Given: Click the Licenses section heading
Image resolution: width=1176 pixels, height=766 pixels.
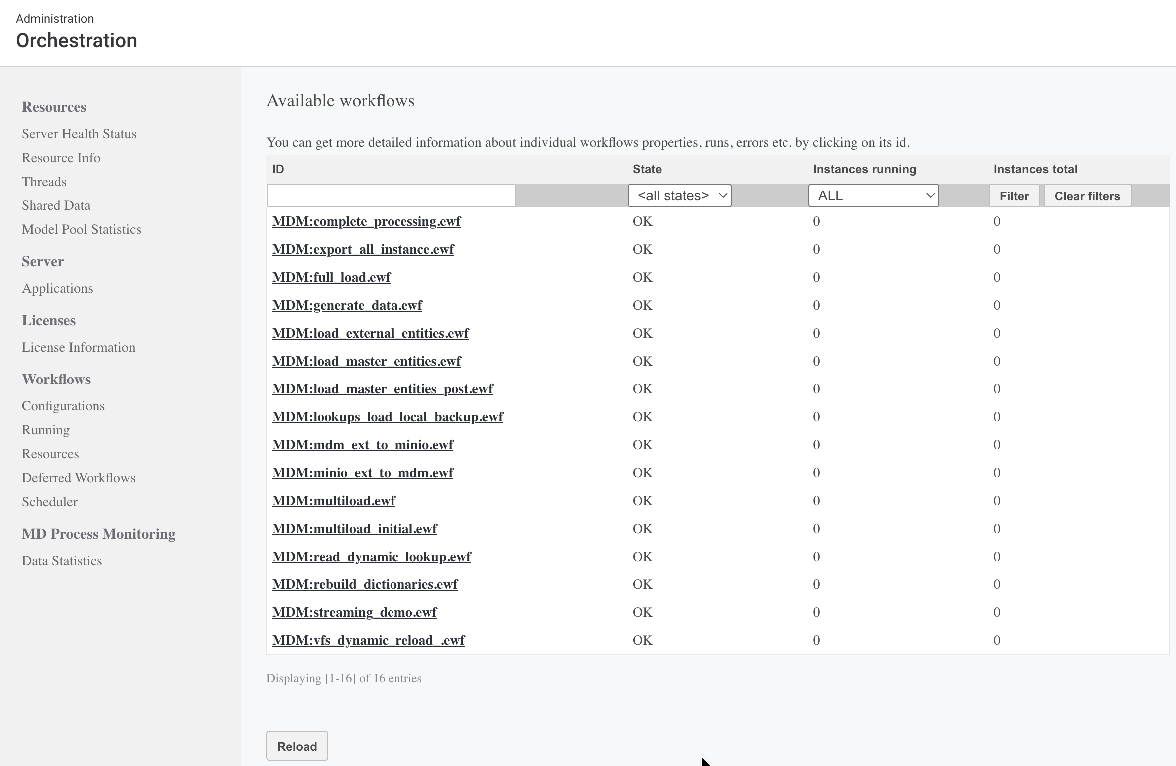Looking at the screenshot, I should point(49,320).
